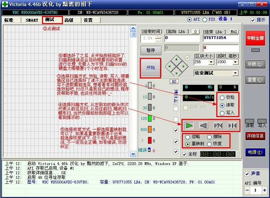The image size is (270, 198).
Task: Click the 详细信息 details button
Action: point(255,136)
